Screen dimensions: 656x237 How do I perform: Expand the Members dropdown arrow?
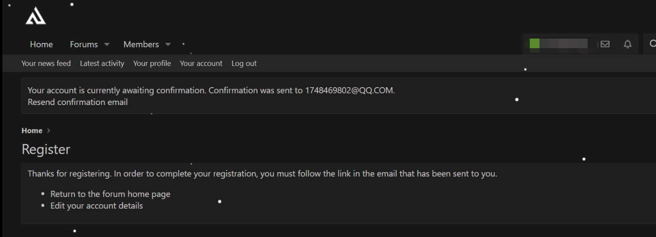pyautogui.click(x=168, y=44)
